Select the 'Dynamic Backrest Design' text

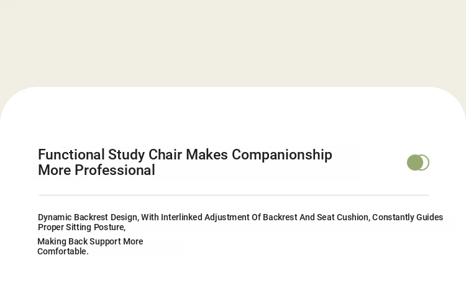[x=88, y=218]
